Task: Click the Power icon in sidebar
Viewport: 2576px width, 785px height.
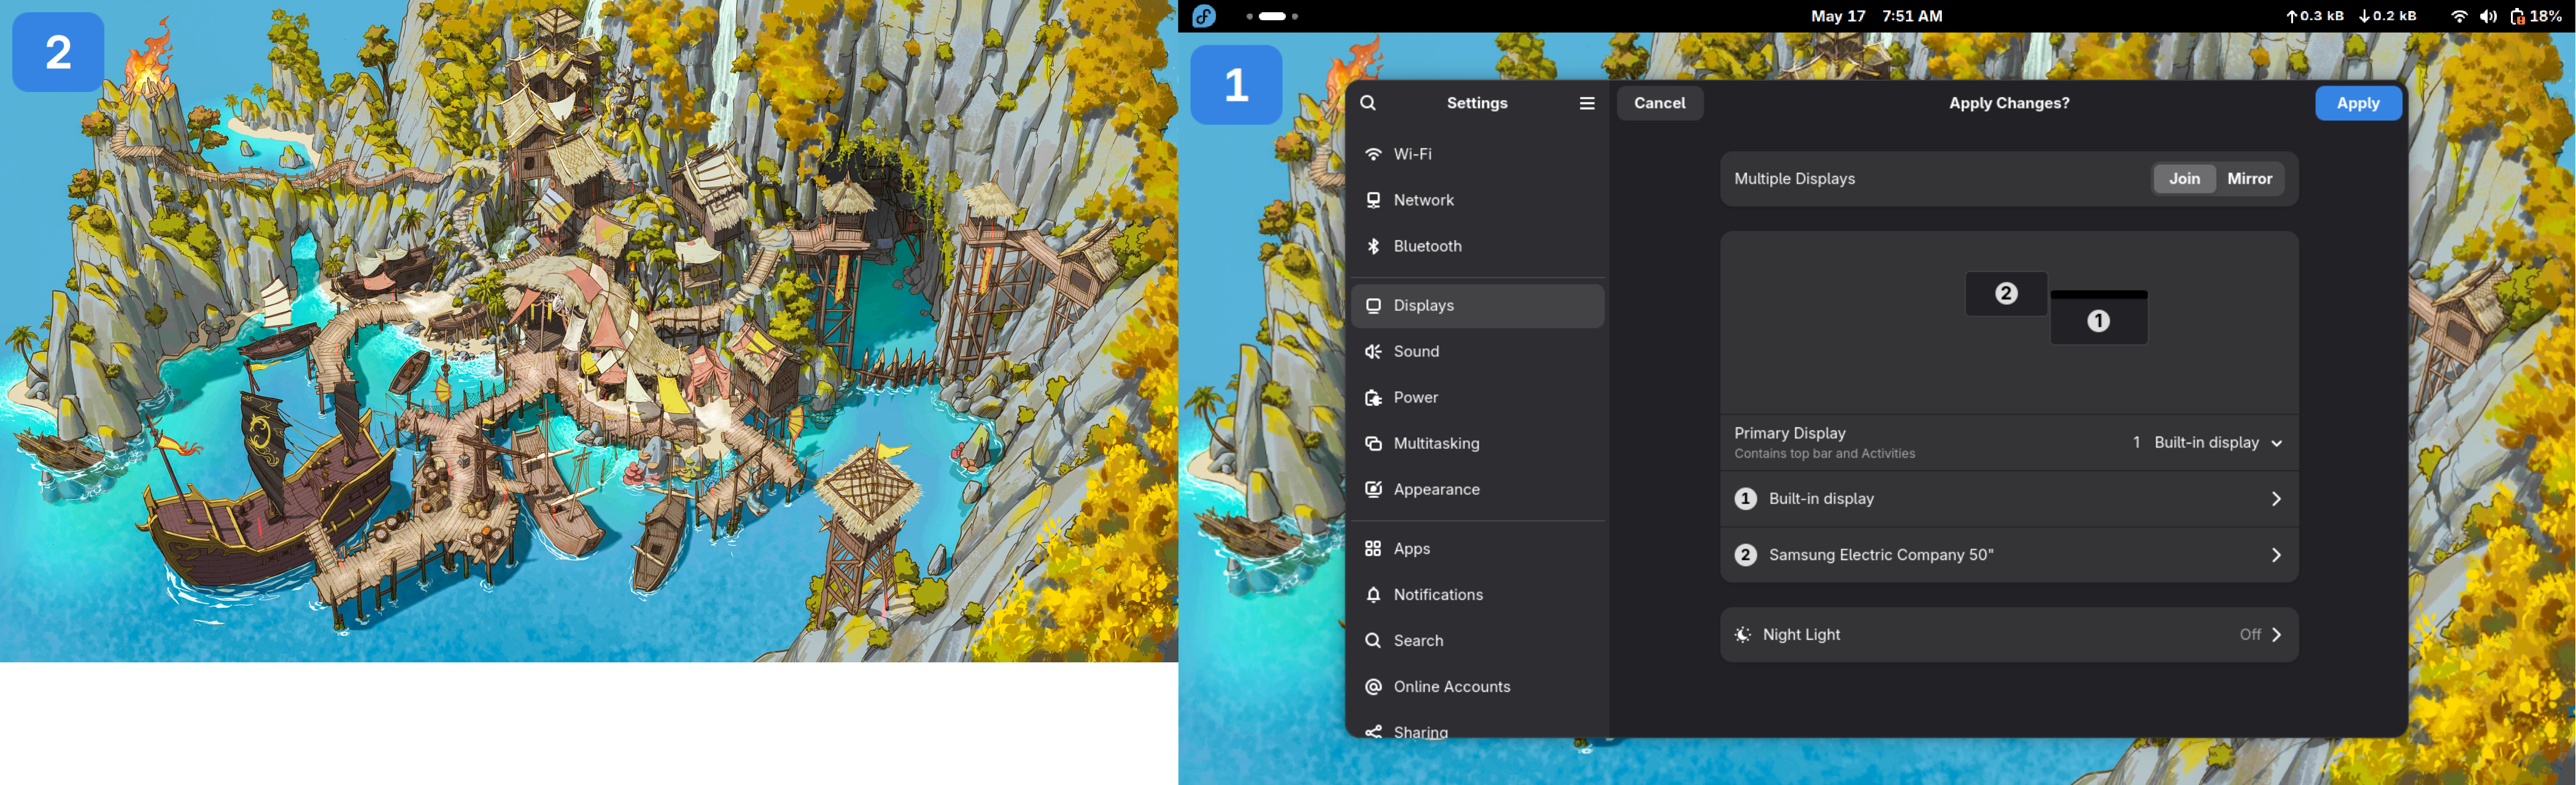Action: point(1374,397)
